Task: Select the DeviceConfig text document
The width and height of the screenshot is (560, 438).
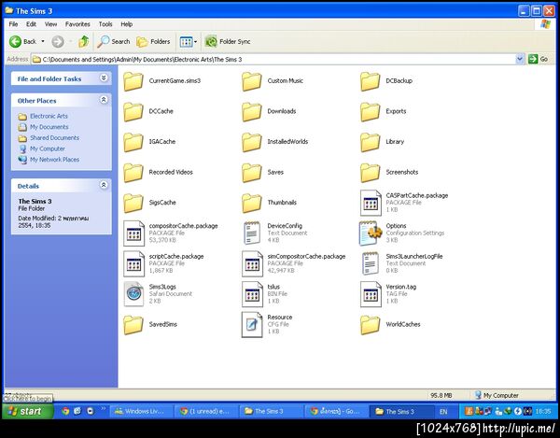Action: 252,231
